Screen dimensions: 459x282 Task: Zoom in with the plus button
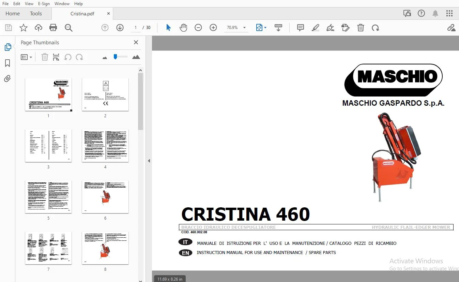213,28
